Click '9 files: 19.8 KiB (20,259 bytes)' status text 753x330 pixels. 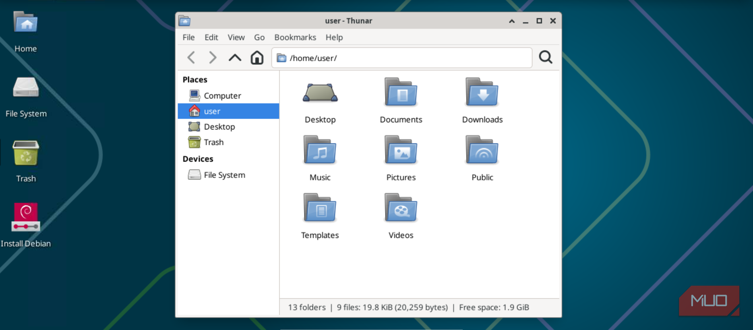pyautogui.click(x=392, y=307)
